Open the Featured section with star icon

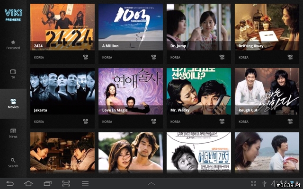(13, 45)
